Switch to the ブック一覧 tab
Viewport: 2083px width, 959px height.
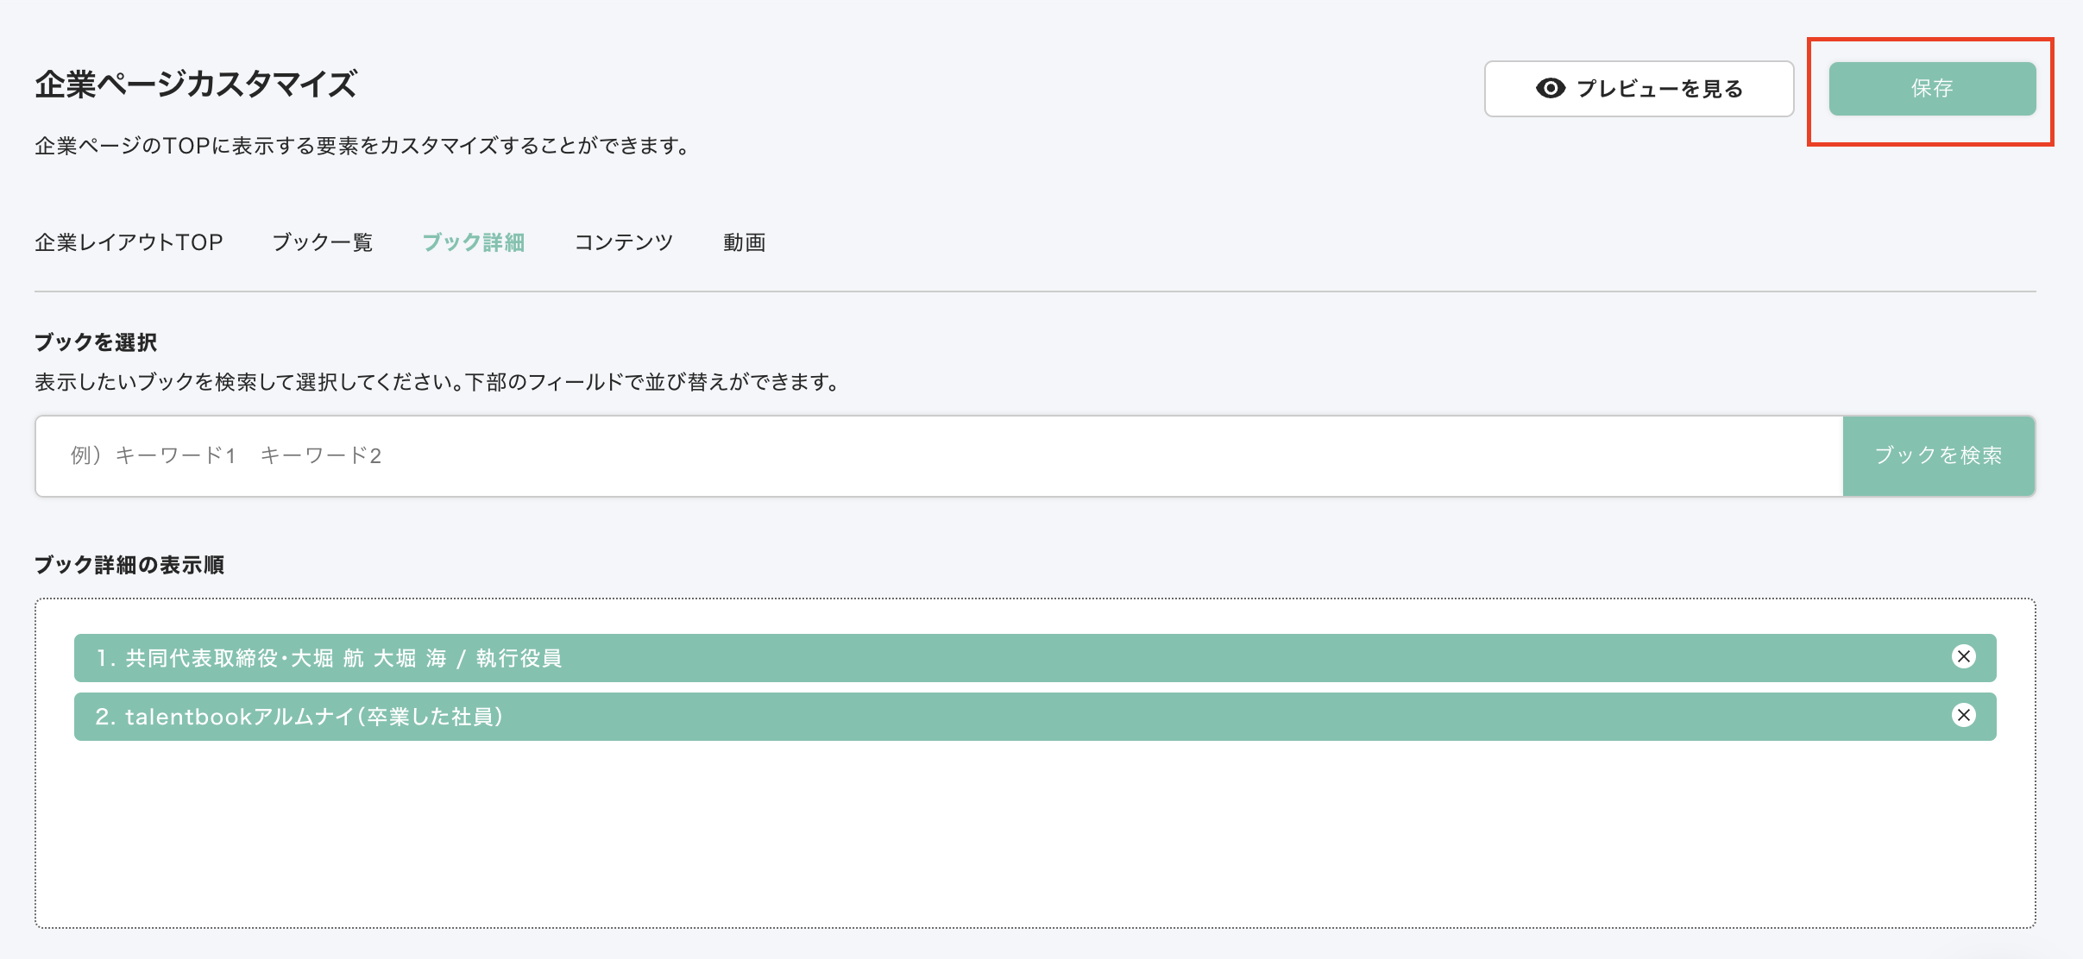pos(322,242)
